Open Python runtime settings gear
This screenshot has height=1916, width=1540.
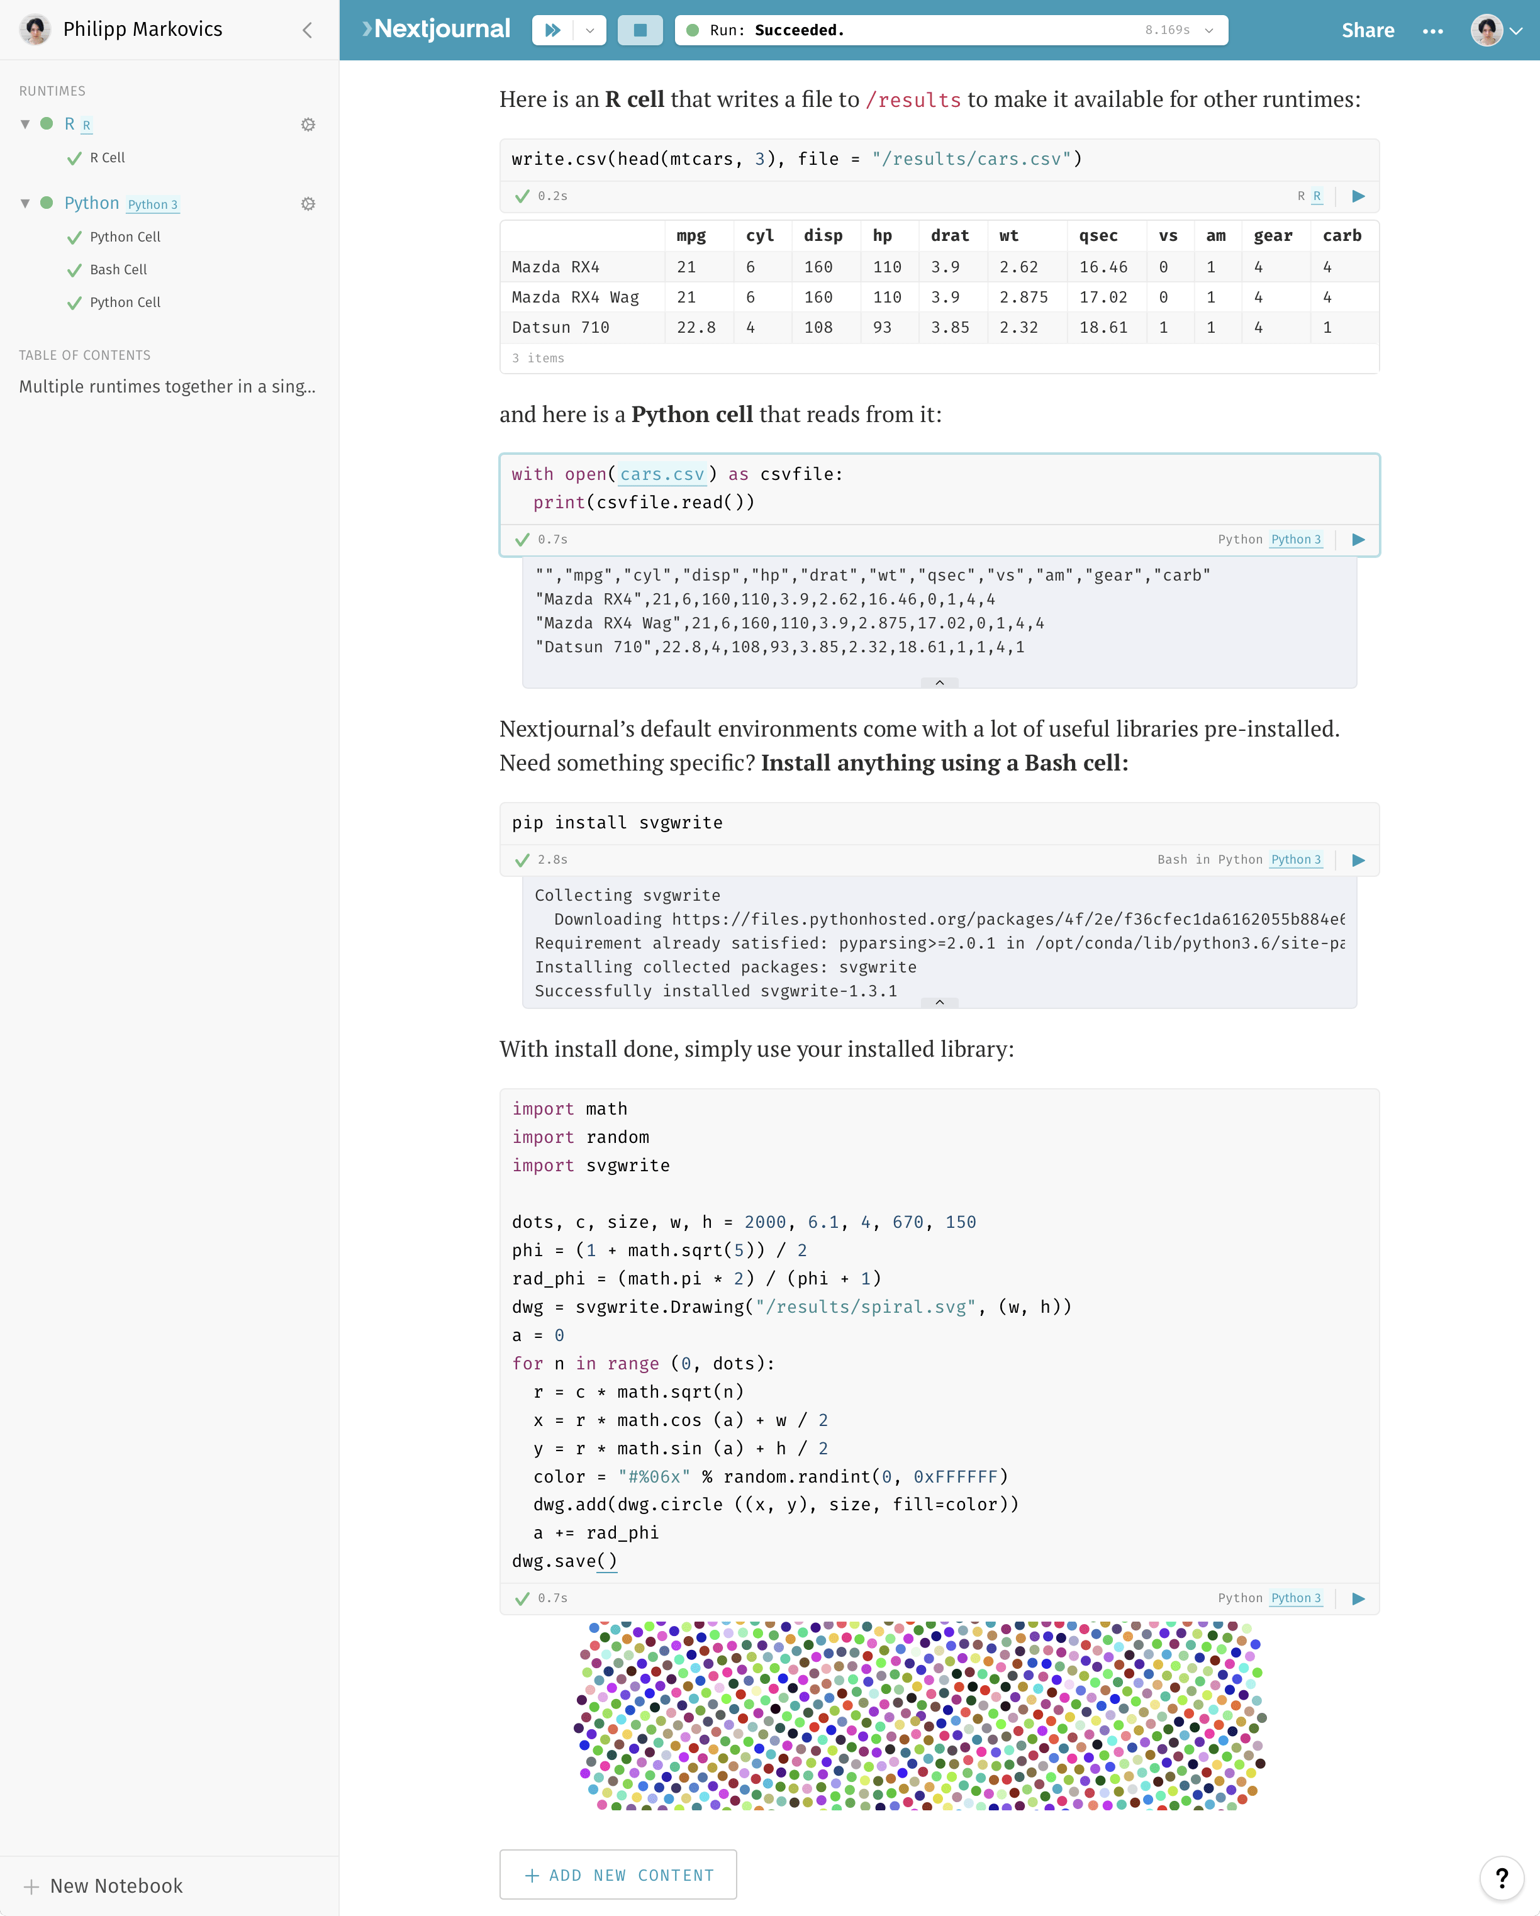[308, 204]
